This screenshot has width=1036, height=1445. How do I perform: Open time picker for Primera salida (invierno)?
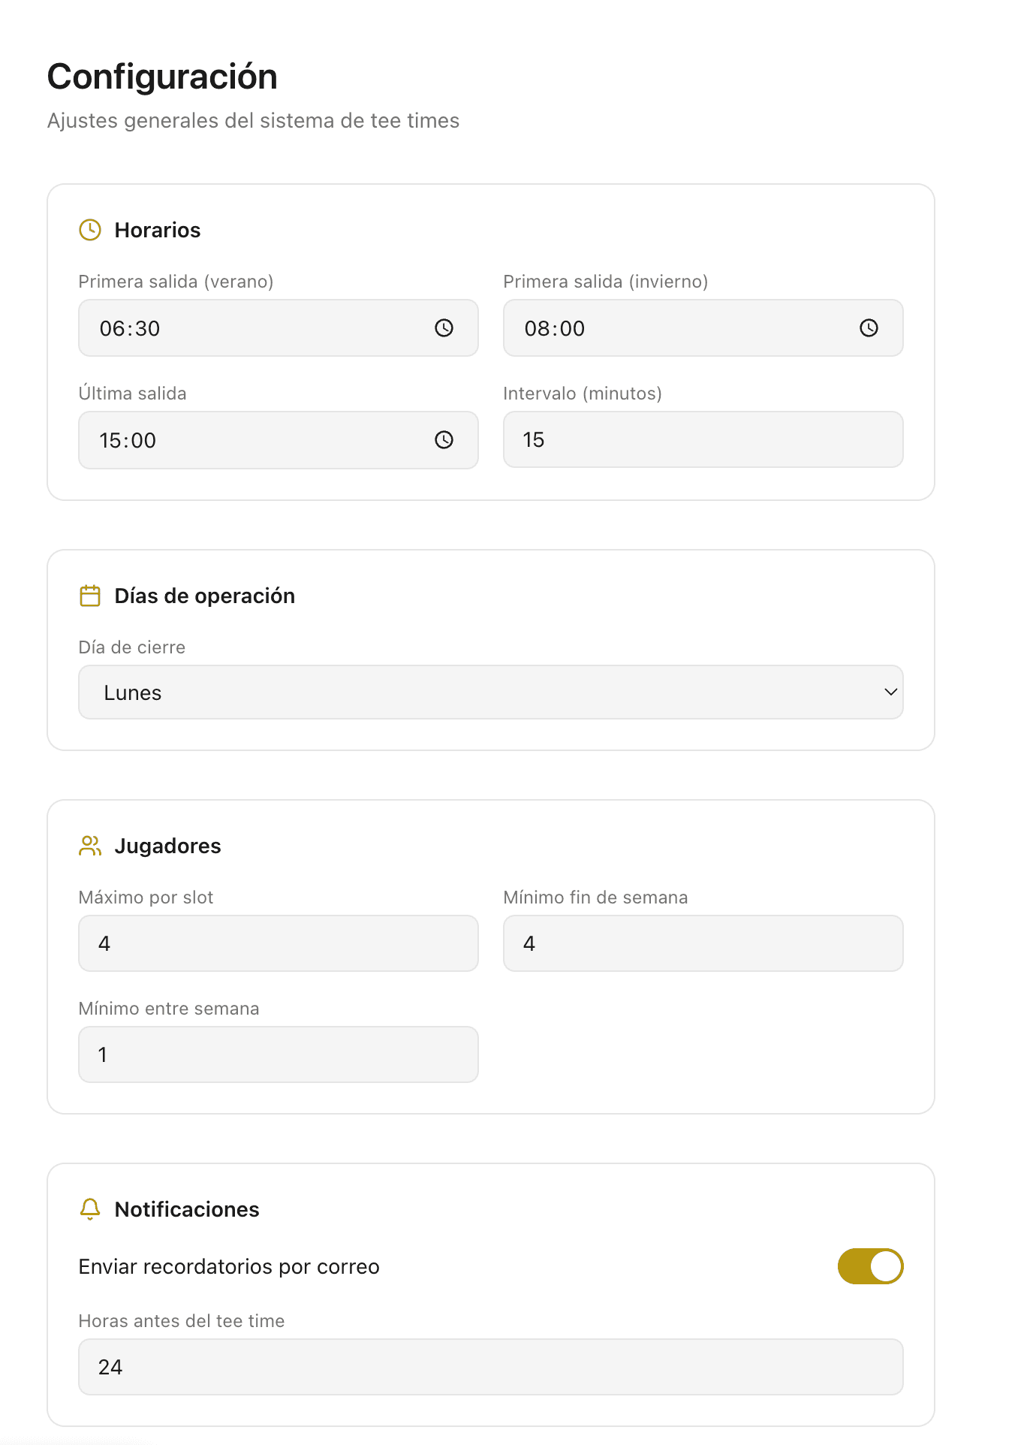point(869,328)
